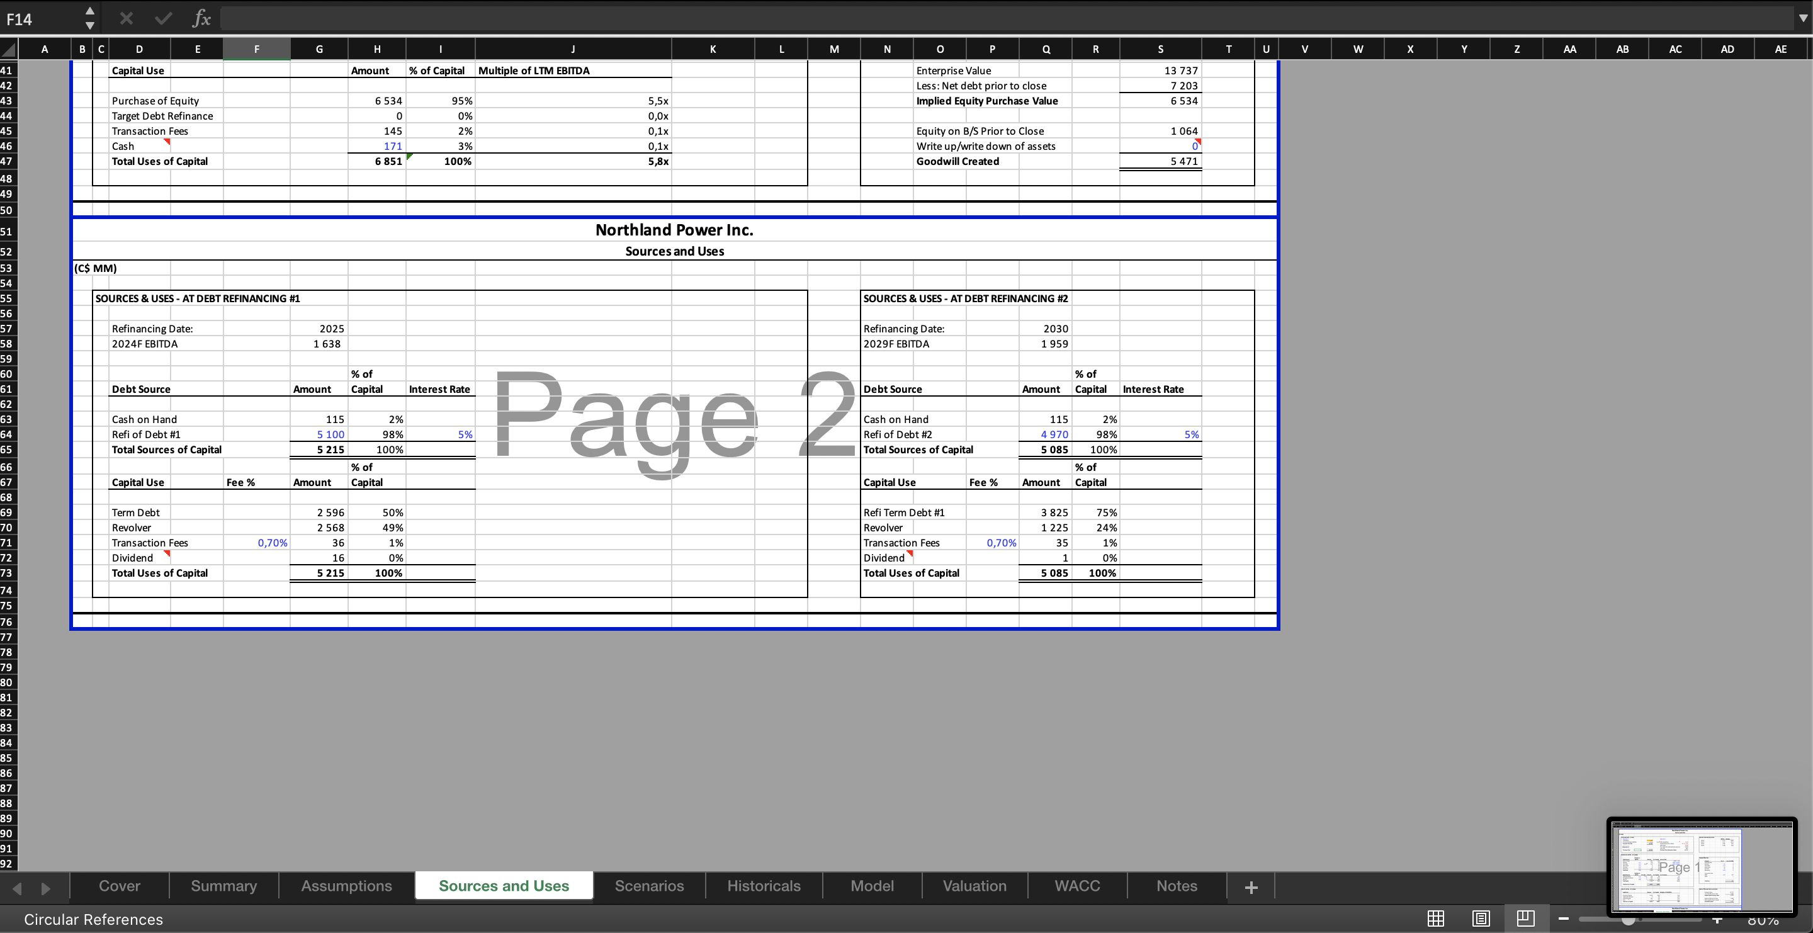Click the Select All corner triangle

tap(8, 49)
